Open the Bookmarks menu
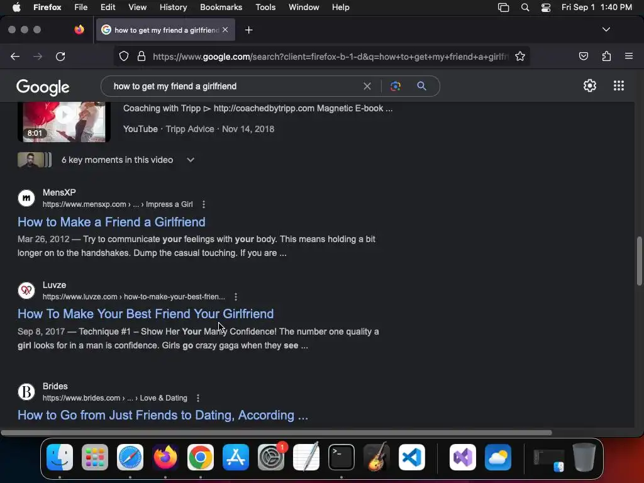Screen dimensions: 644x483 [x=221, y=8]
